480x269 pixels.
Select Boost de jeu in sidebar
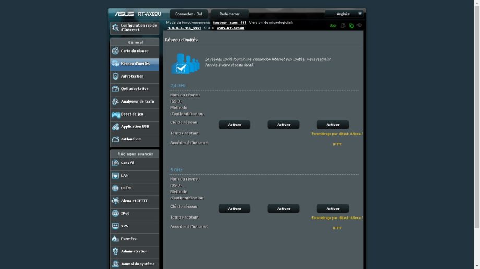pyautogui.click(x=134, y=114)
